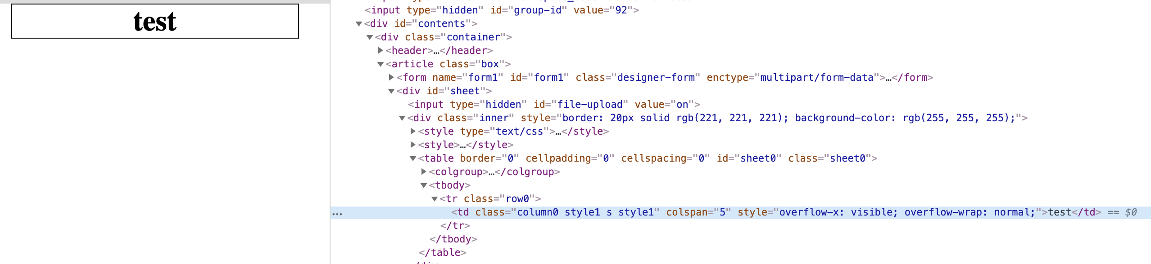This screenshot has width=1151, height=264.
Task: Select the closing </table> tag line
Action: 443,252
